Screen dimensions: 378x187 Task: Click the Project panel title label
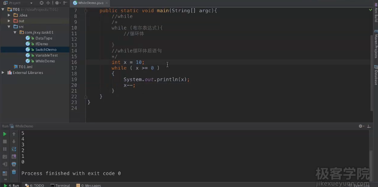15,3
